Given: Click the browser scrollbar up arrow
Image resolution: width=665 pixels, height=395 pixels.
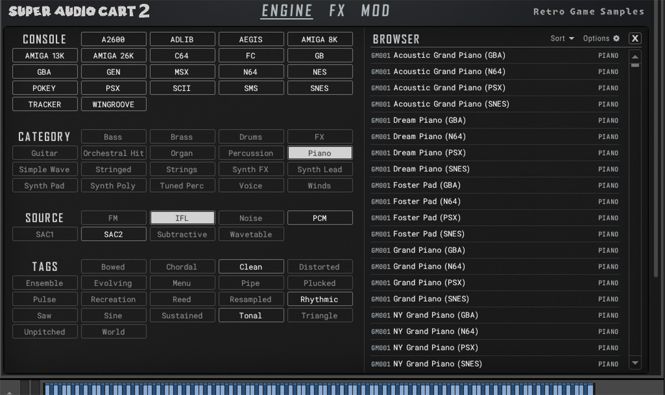Looking at the screenshot, I should pyautogui.click(x=635, y=57).
